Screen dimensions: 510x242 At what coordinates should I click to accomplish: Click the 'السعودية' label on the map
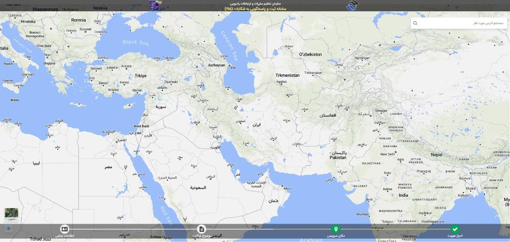(198, 187)
